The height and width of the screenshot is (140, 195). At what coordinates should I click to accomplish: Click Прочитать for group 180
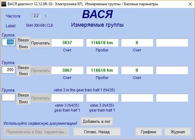click(40, 43)
